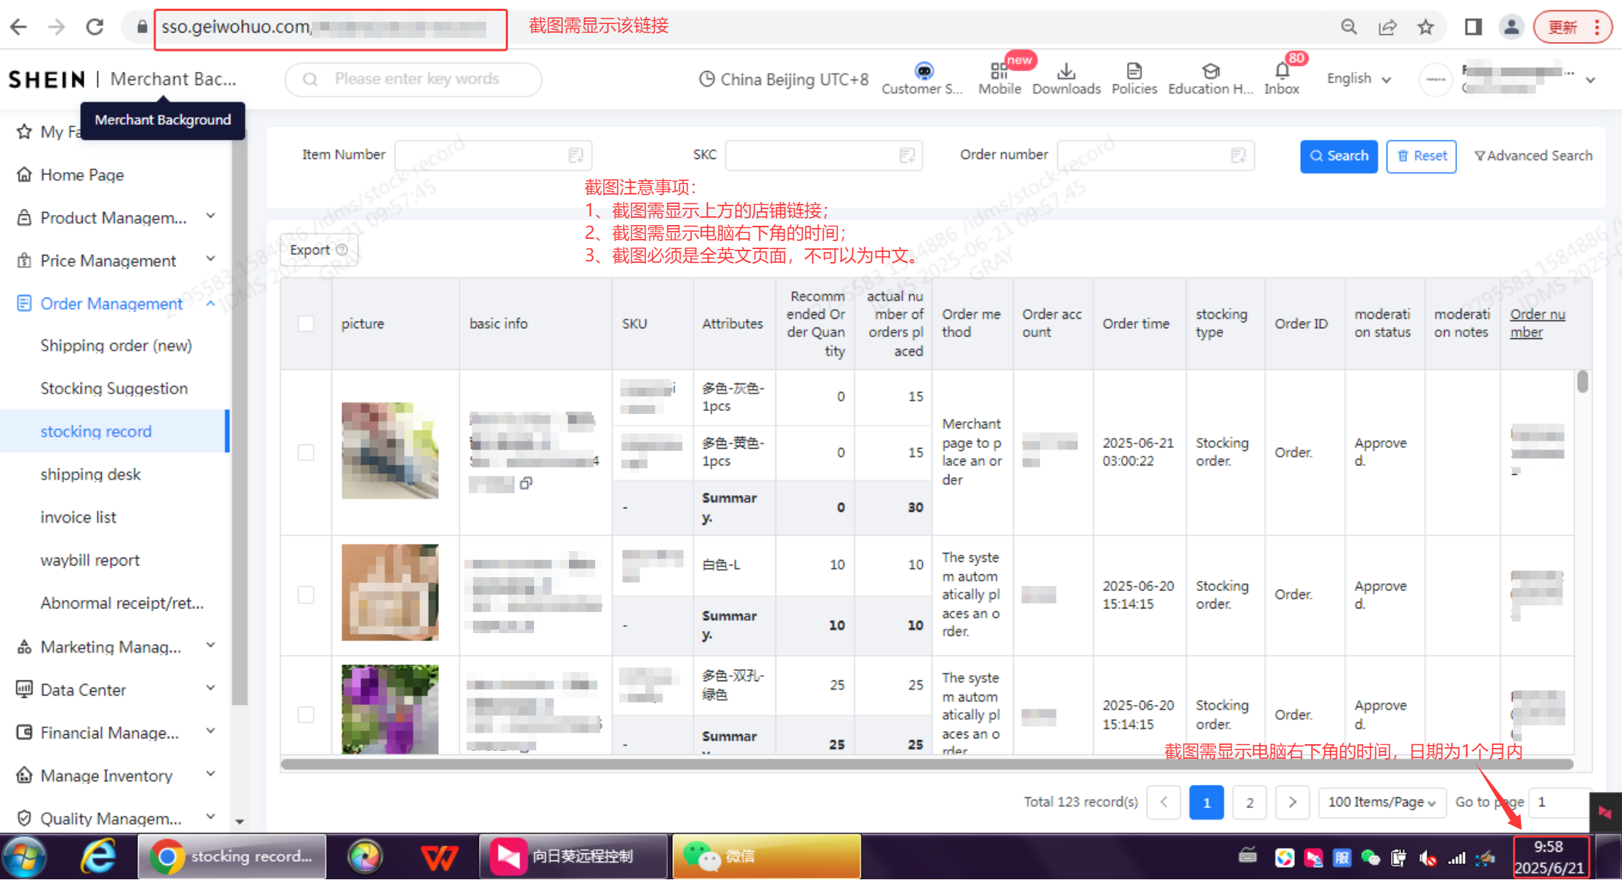Click the SHEIN logo
1622x880 pixels.
point(46,78)
